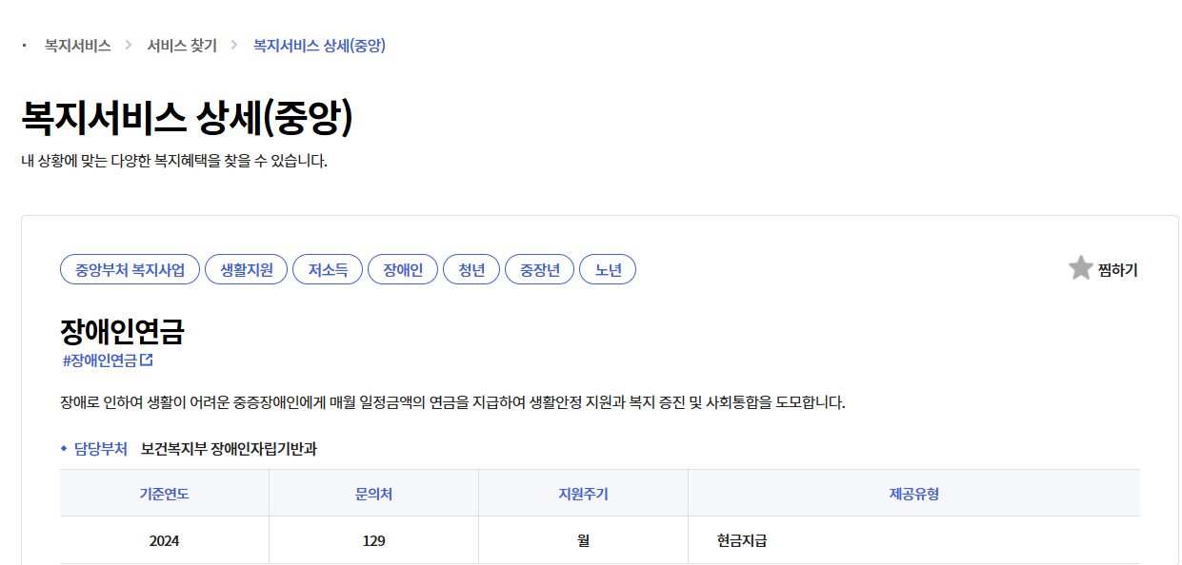Click the 기준연도 column header

click(164, 494)
